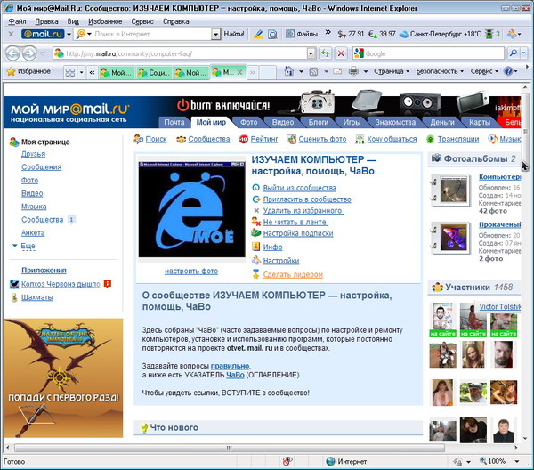Click the horizontal scrollbar thumb

[230, 448]
